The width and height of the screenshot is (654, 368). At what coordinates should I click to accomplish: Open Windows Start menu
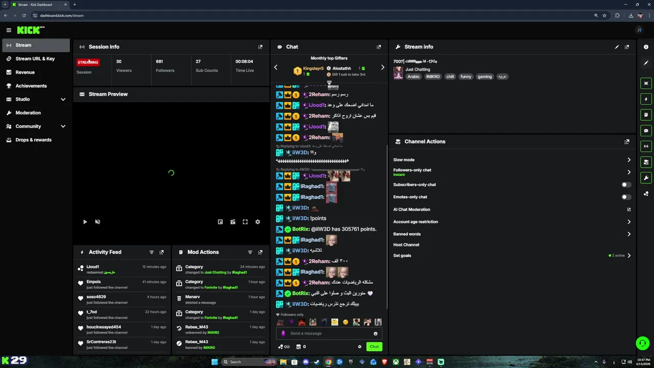(215, 362)
